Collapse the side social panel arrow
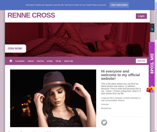This screenshot has height=132, width=157. [x=152, y=26]
